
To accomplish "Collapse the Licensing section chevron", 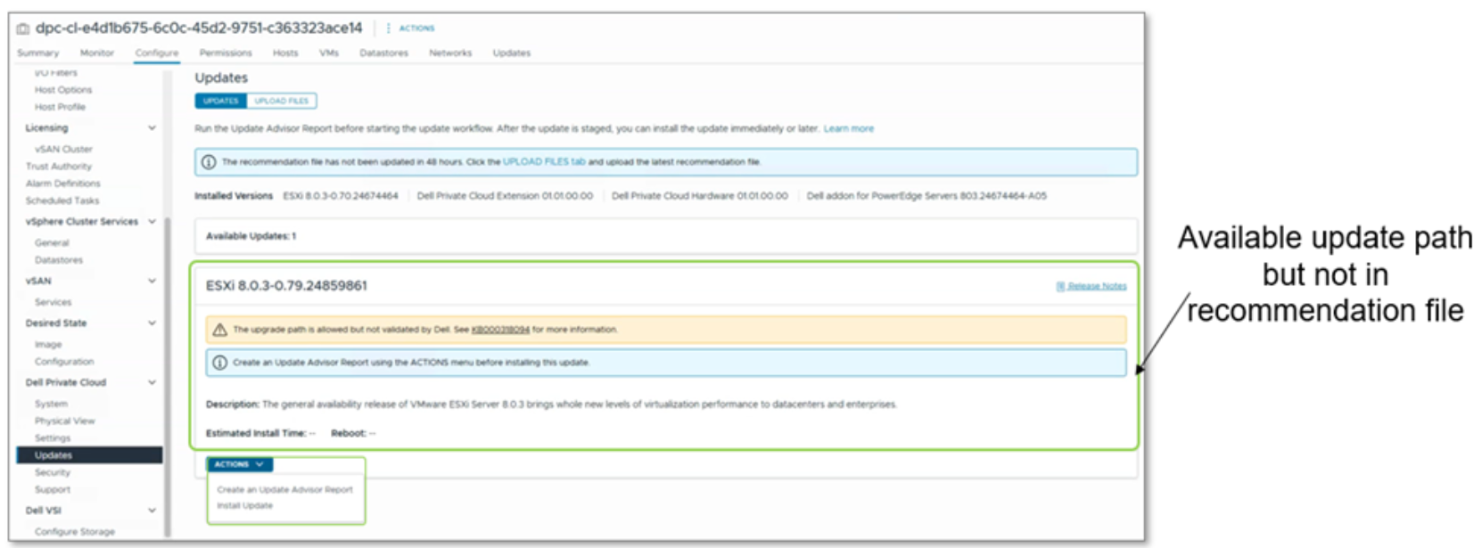I will pyautogui.click(x=152, y=128).
